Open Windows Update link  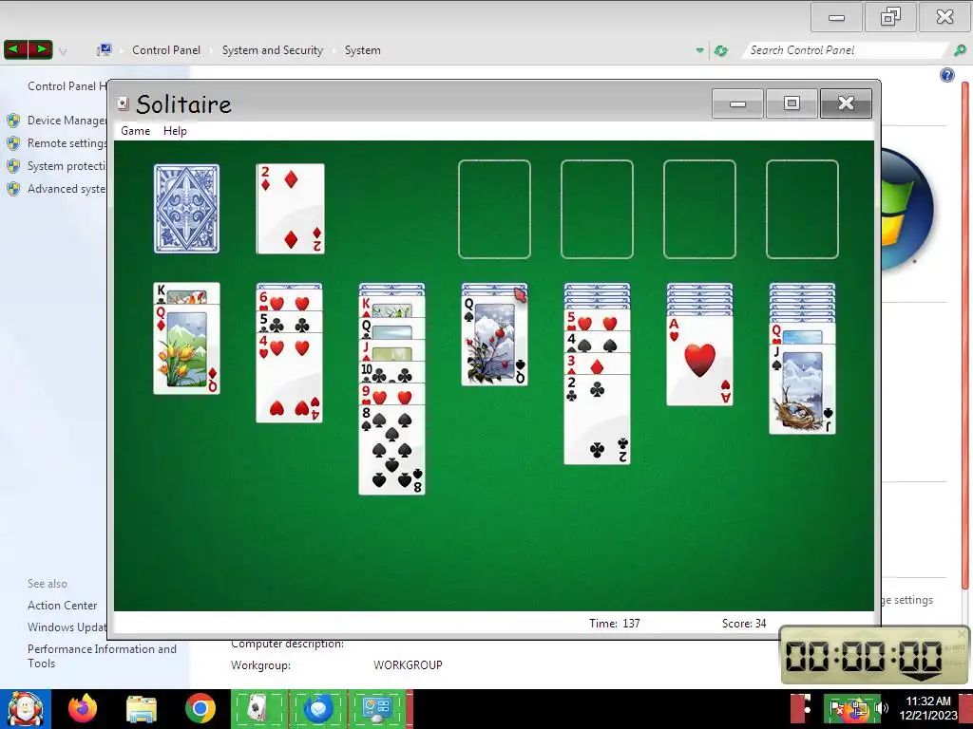tap(67, 627)
